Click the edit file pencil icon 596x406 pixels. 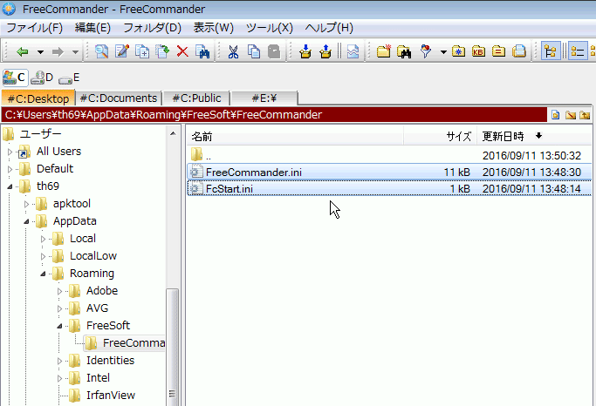(122, 51)
